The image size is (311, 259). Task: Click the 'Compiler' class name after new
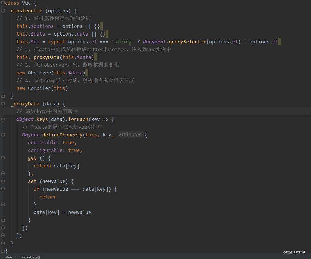(x=39, y=88)
